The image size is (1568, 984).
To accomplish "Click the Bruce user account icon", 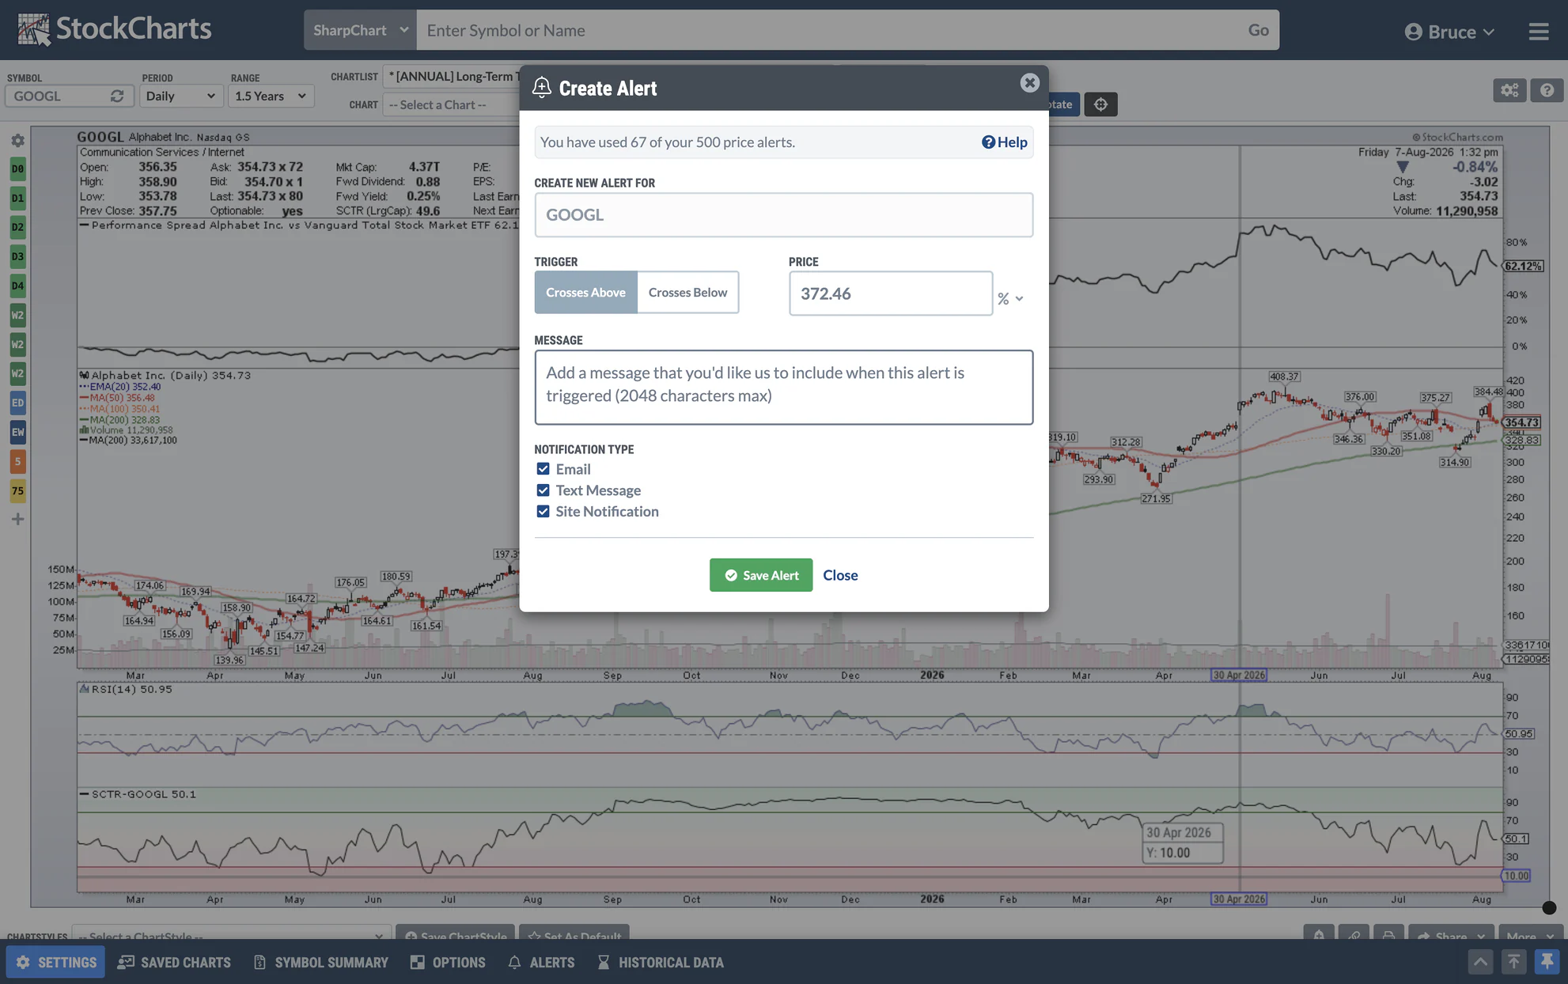I will point(1413,32).
